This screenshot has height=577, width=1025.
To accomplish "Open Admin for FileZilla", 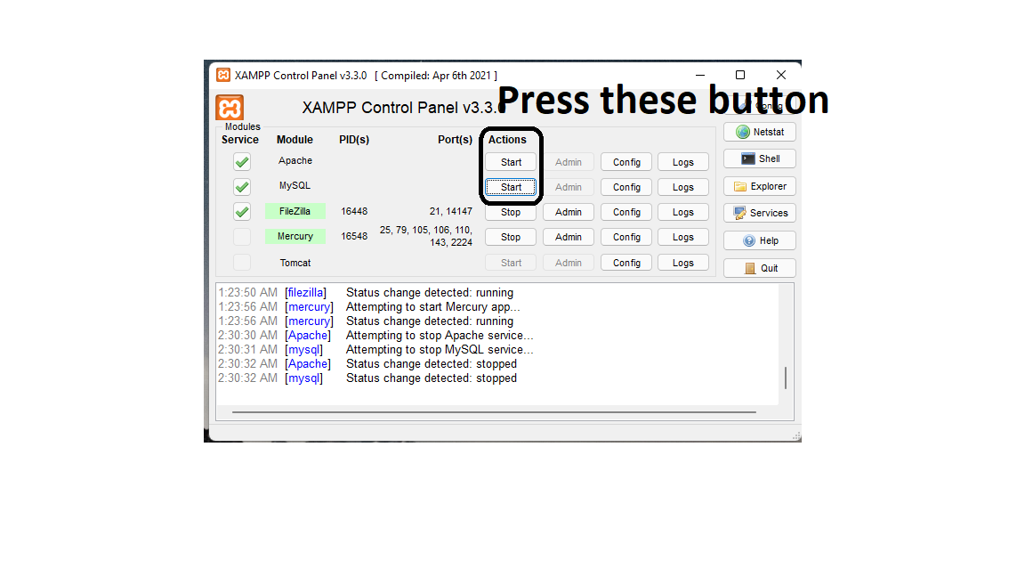I will [x=568, y=212].
